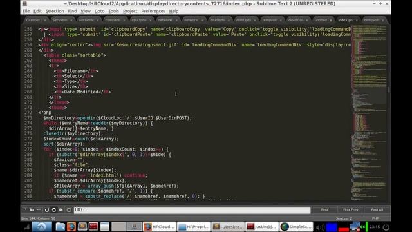Screen dimensions: 412x232
Task: Launch the terminal from taskbar launcher
Action: click(93, 227)
